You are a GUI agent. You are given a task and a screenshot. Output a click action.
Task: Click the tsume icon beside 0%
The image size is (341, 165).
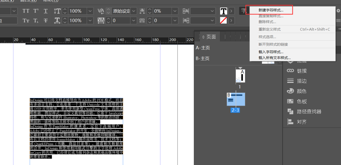[x=142, y=11]
